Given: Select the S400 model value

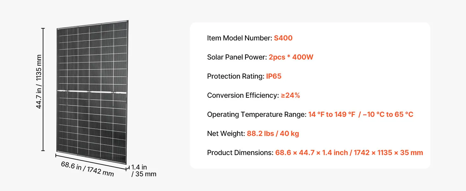Looking at the screenshot, I should 283,38.
